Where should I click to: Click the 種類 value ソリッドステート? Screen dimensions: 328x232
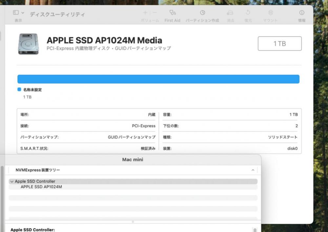point(283,137)
